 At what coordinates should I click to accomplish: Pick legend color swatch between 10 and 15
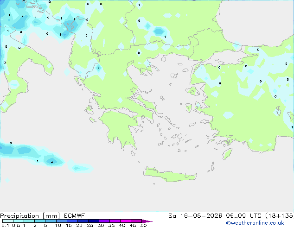pos(62,221)
